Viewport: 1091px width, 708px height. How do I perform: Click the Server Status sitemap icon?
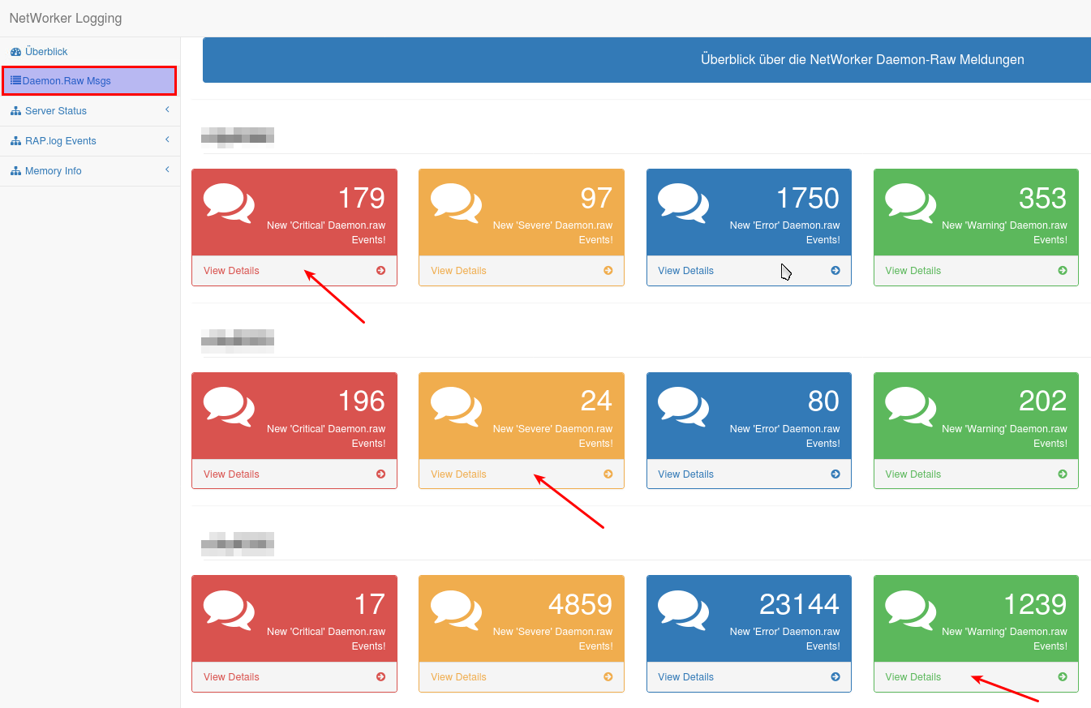click(x=16, y=110)
